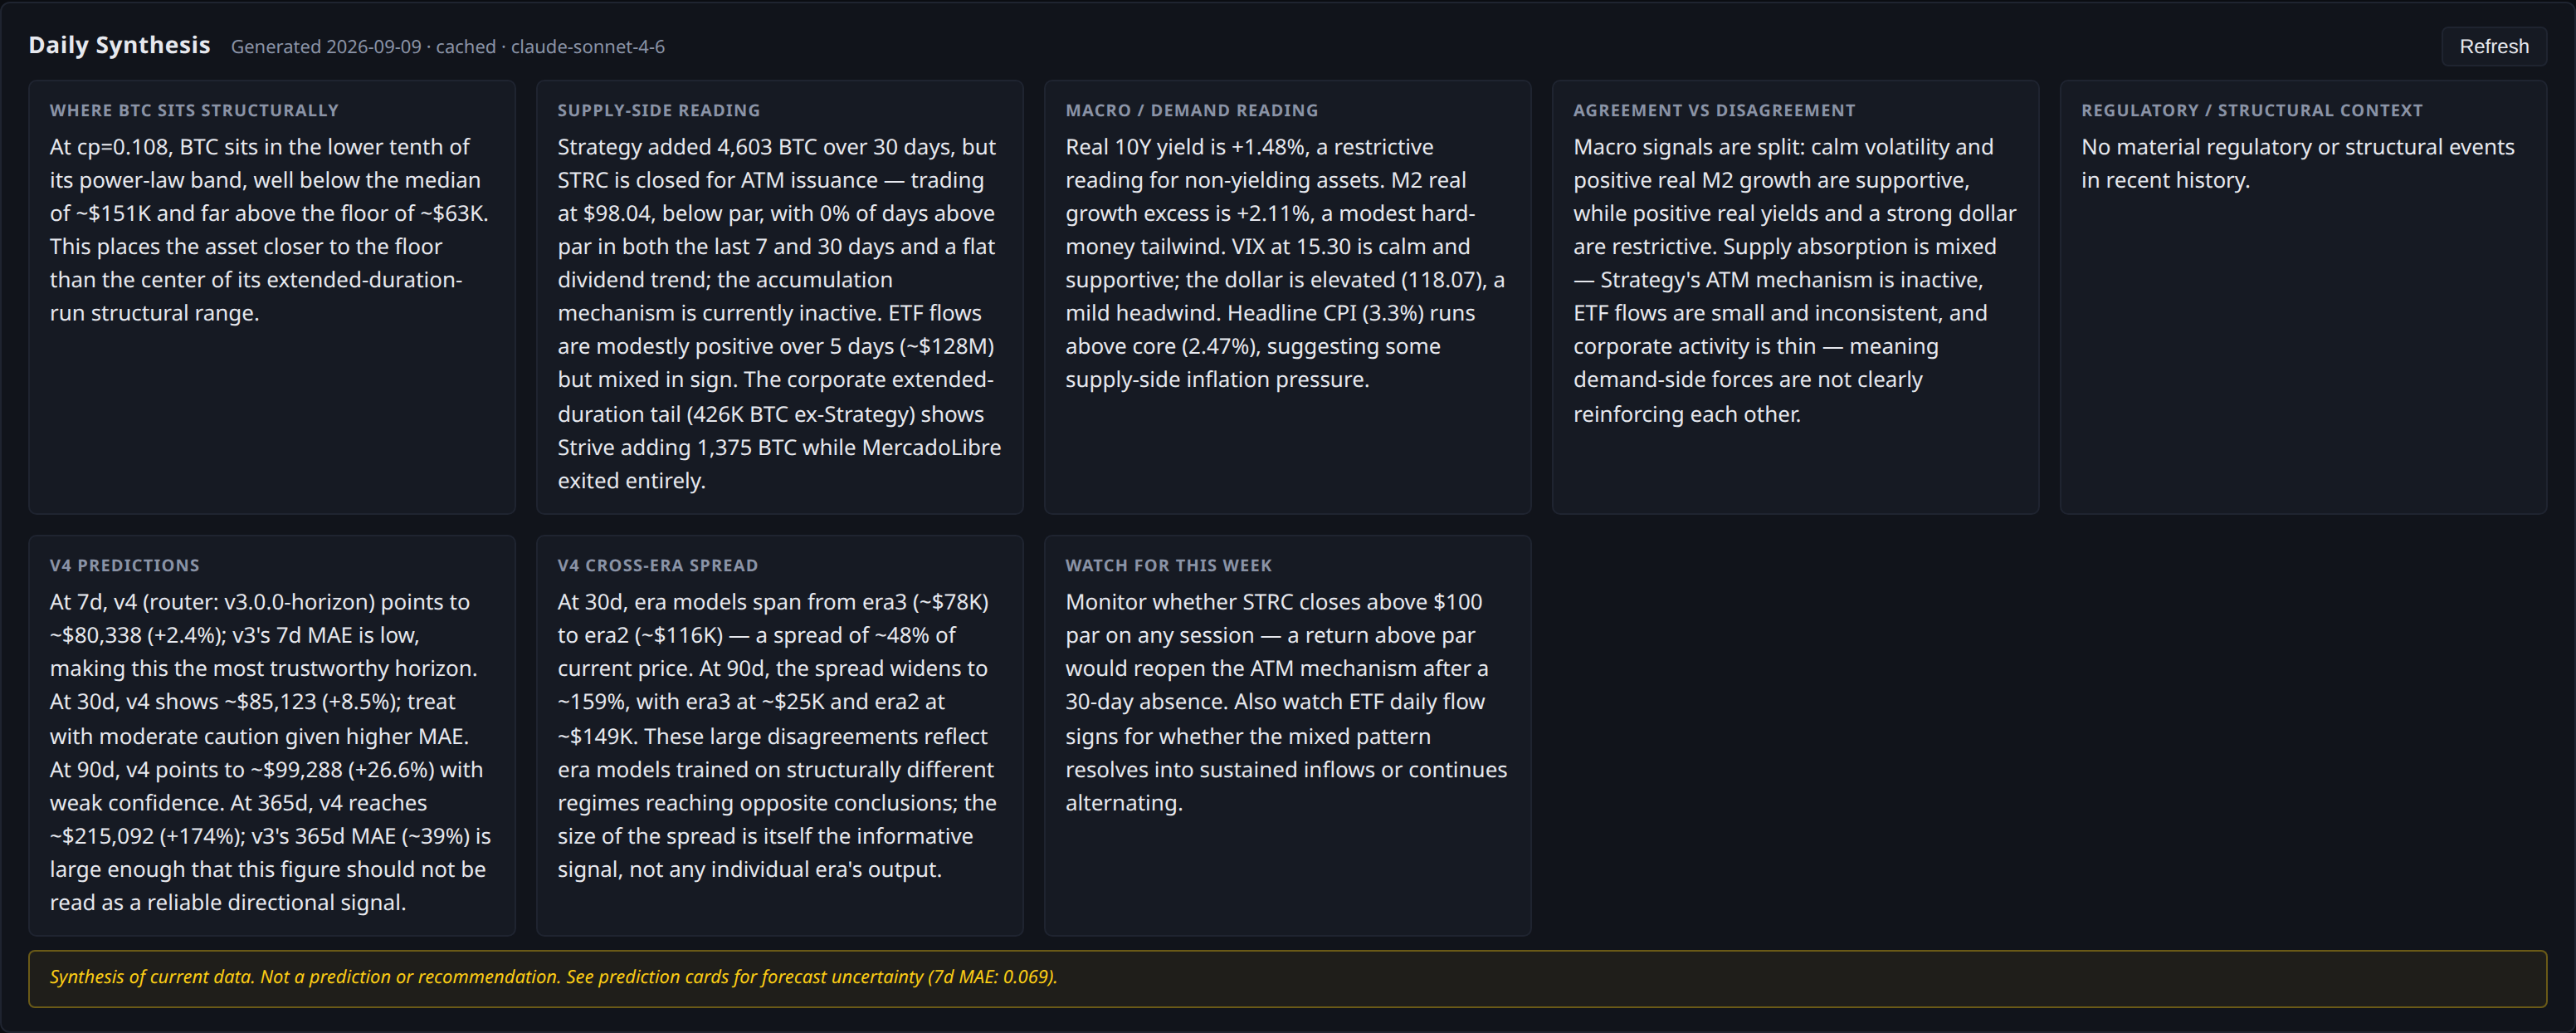
Task: Click the generated date and model metadata text
Action: [x=447, y=46]
